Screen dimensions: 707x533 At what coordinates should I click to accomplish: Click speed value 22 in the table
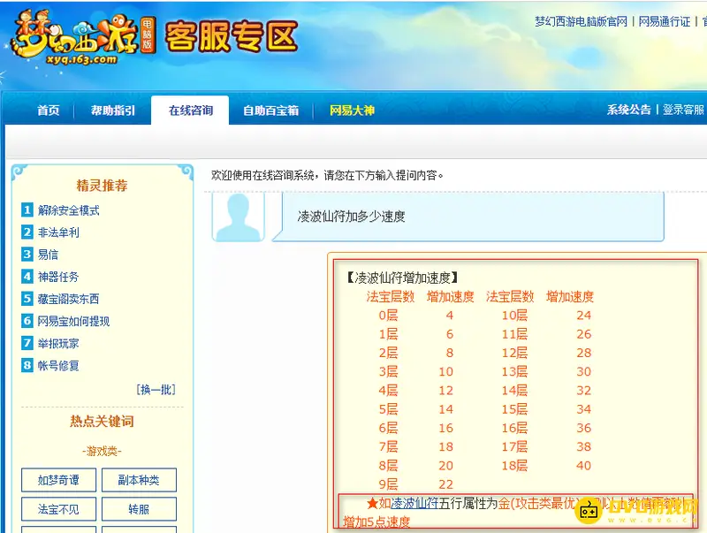point(445,484)
